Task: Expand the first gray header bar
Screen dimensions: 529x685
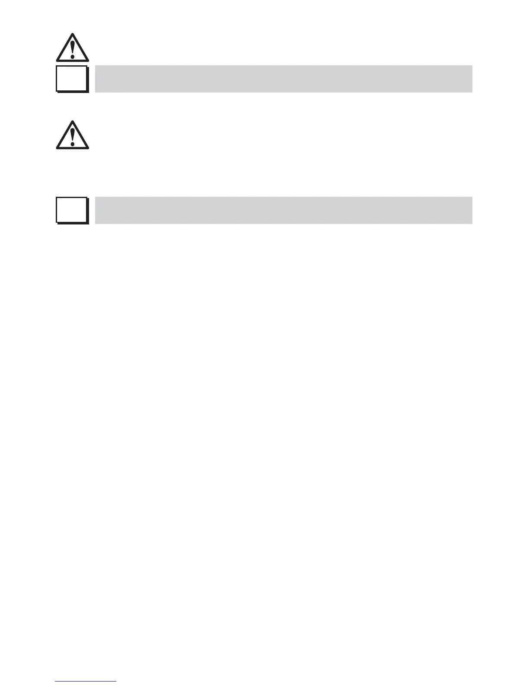Action: (284, 79)
